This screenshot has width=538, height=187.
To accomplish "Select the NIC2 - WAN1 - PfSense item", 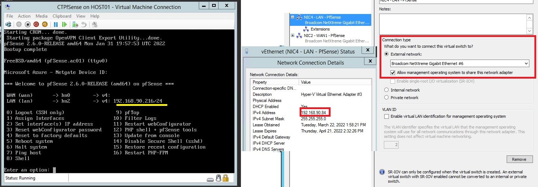I will (x=324, y=36).
